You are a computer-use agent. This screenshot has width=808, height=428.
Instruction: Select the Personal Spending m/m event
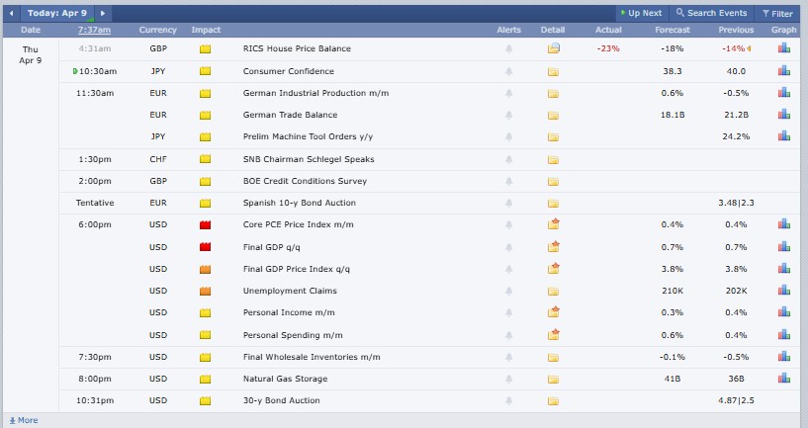pyautogui.click(x=292, y=335)
